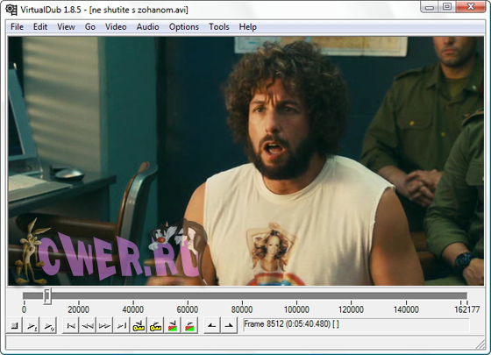Go to the previous key frame
The width and height of the screenshot is (491, 355).
coord(139,326)
